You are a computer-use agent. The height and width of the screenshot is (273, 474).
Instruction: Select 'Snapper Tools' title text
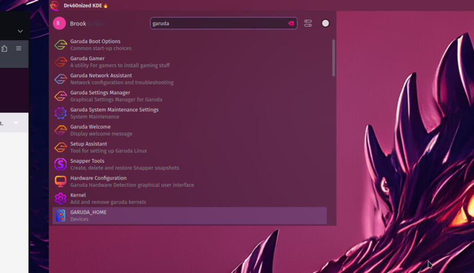87,161
